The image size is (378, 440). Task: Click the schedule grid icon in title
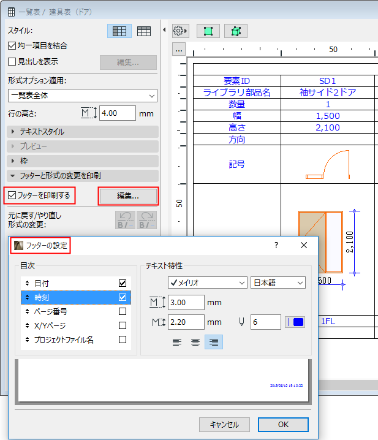[x=11, y=12]
